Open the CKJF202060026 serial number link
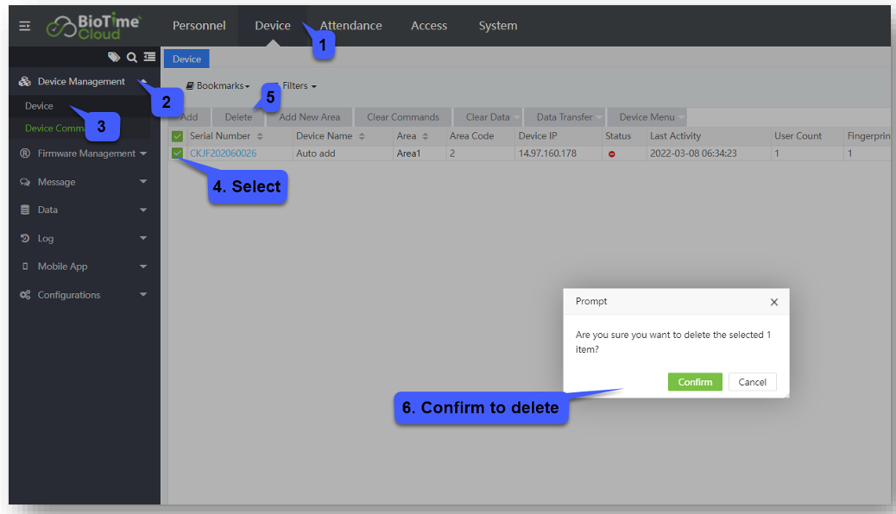Image resolution: width=896 pixels, height=514 pixels. (223, 154)
